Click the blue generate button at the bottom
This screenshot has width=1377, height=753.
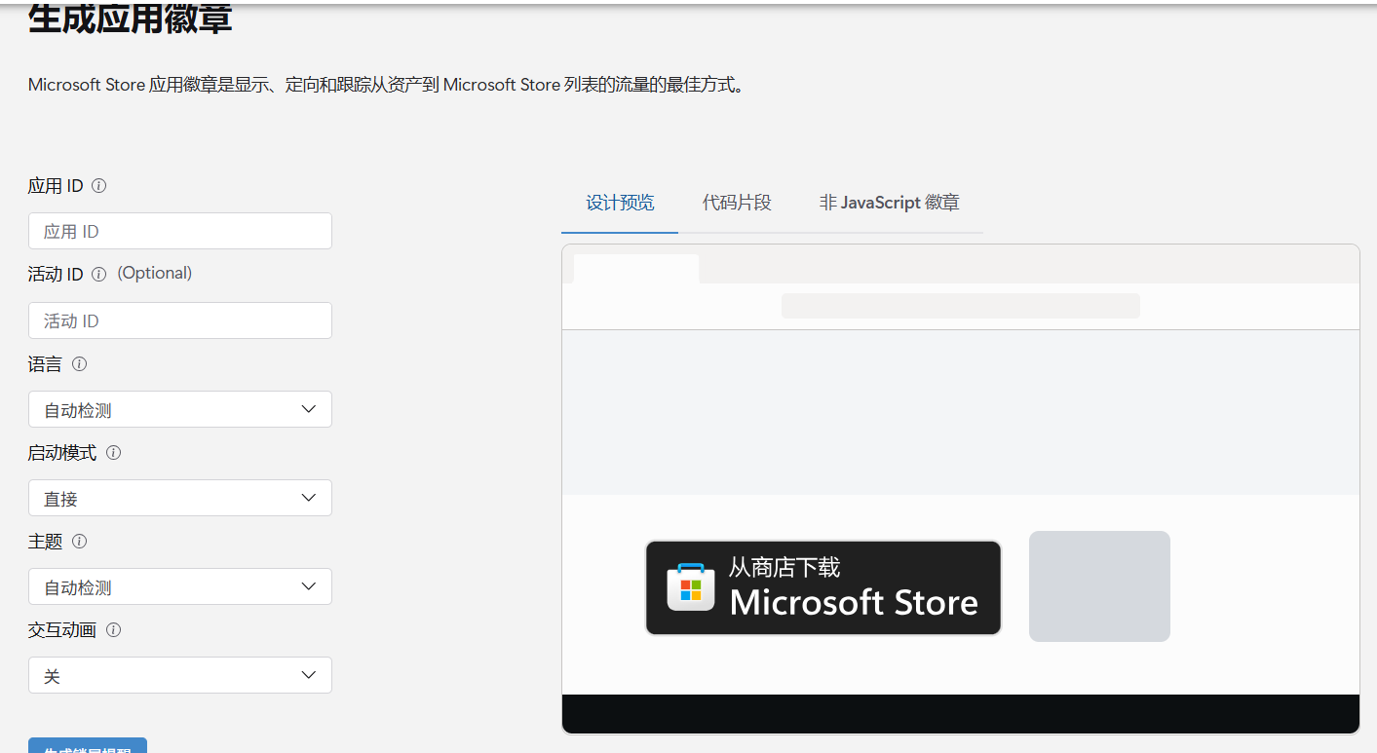click(x=88, y=745)
